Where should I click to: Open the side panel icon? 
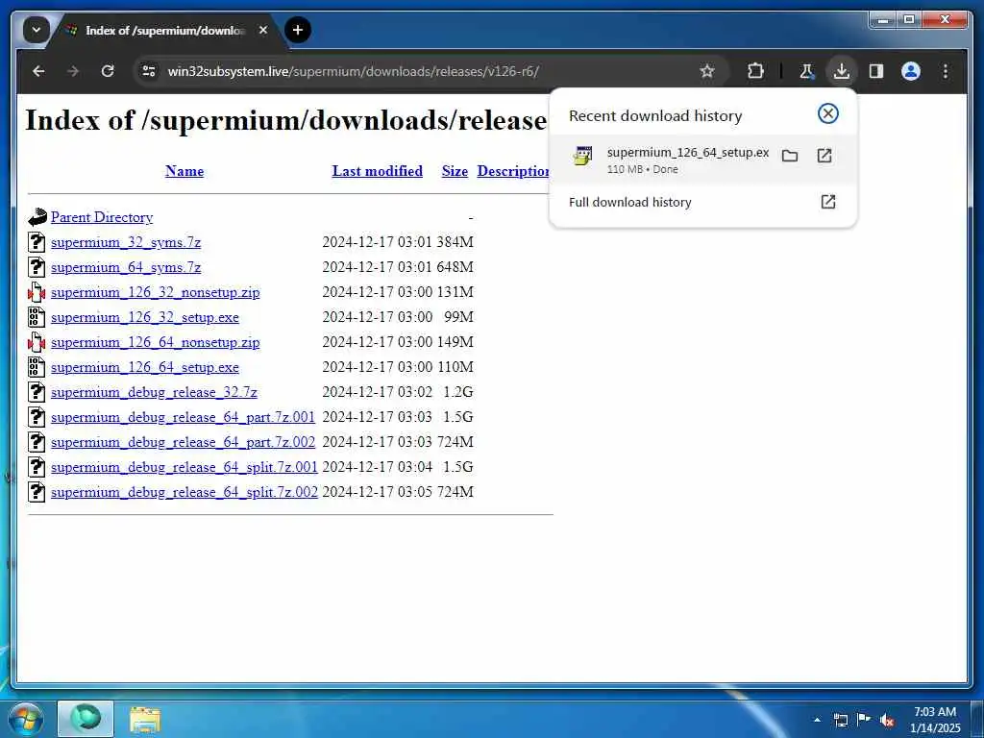[x=876, y=71]
